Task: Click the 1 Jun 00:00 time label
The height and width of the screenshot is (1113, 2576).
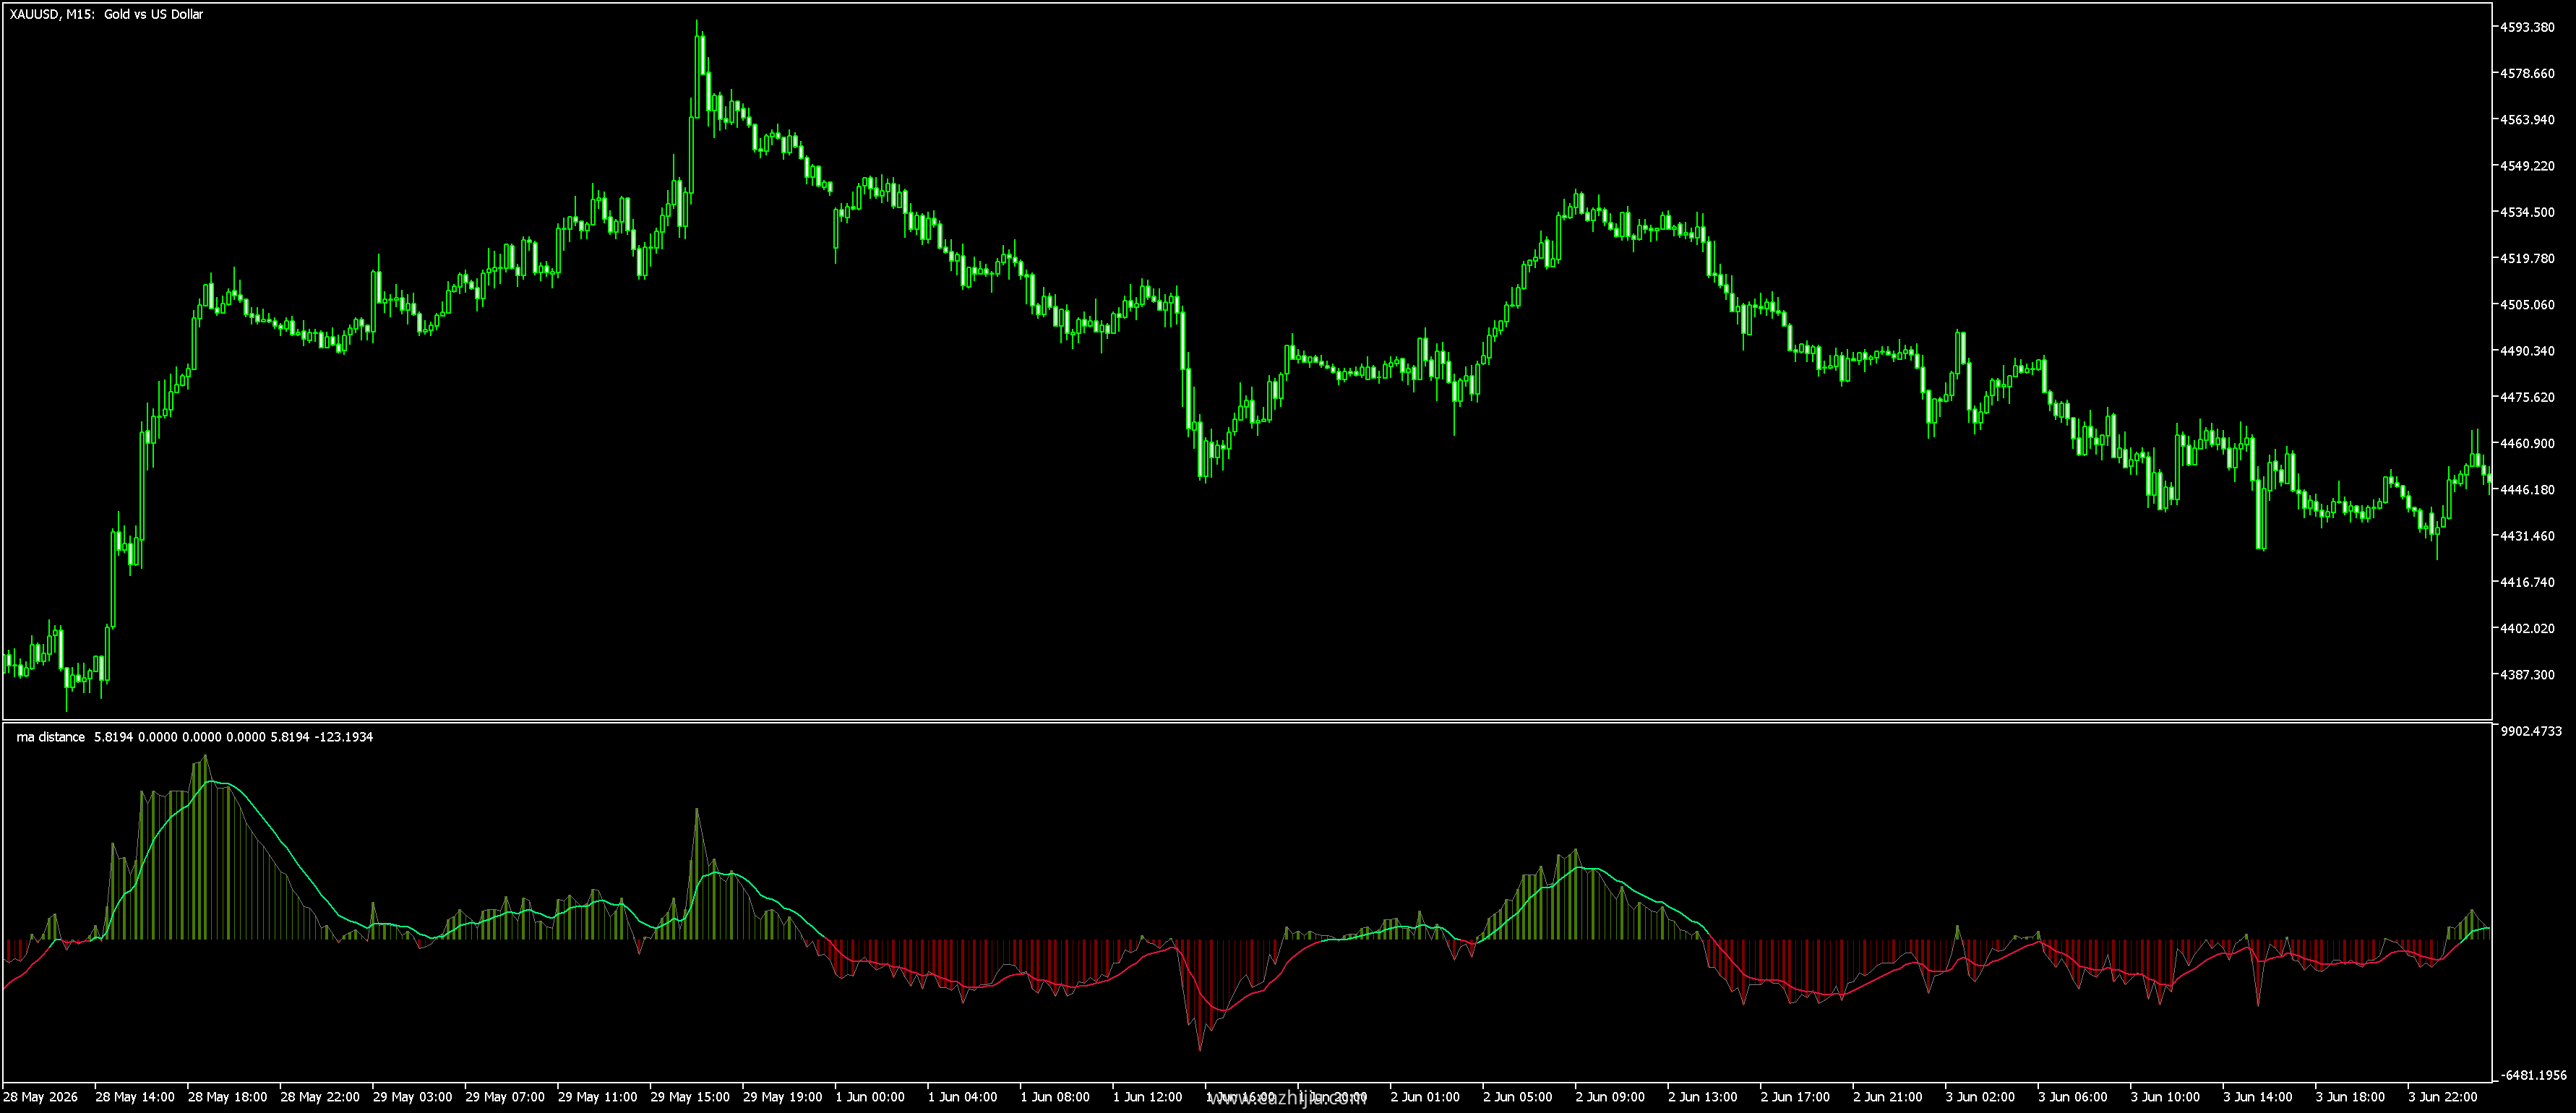Action: tap(870, 1097)
